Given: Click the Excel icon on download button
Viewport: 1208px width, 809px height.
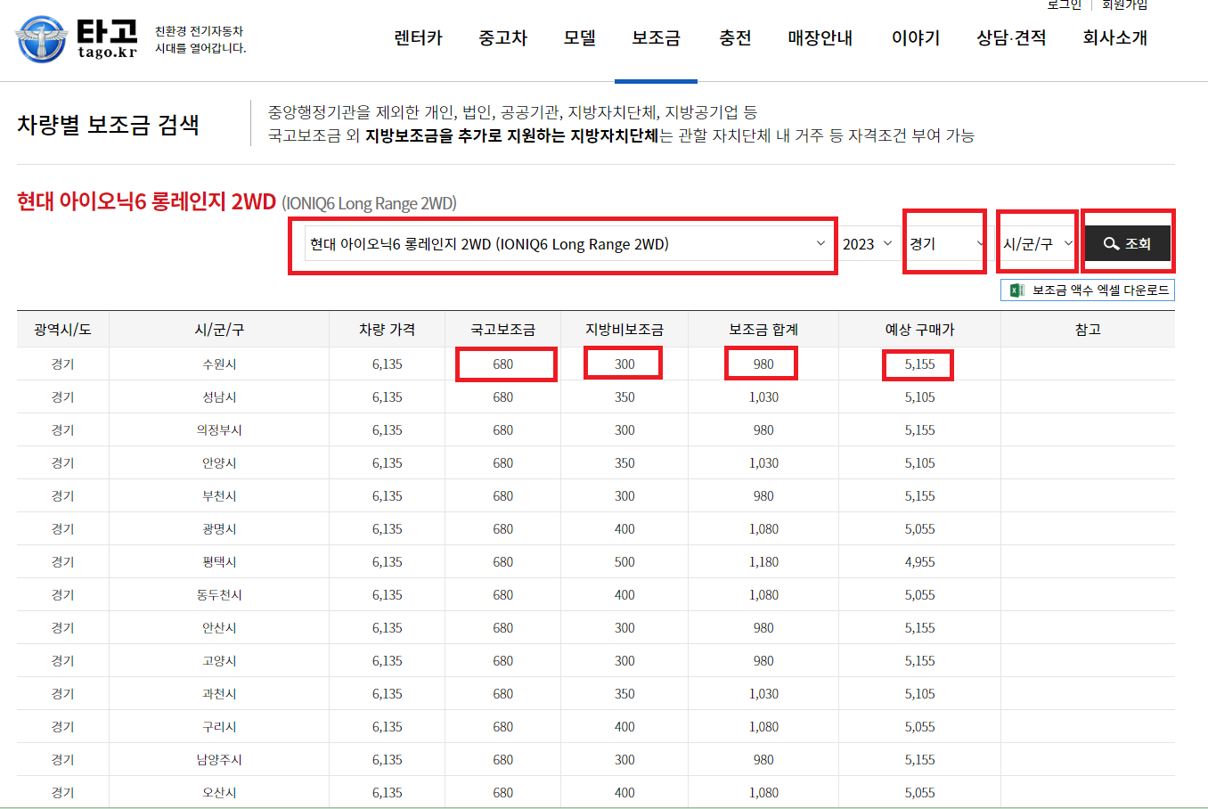Looking at the screenshot, I should pos(1016,290).
